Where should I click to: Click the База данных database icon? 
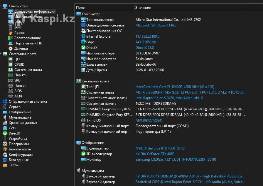pyautogui.click(x=5, y=160)
